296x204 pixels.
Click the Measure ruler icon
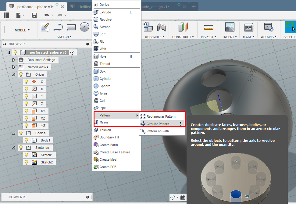click(209, 27)
